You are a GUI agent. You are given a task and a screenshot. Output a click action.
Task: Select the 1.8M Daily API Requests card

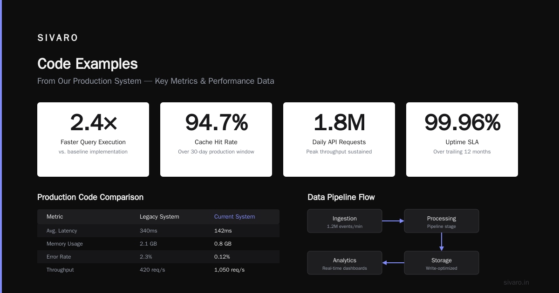click(339, 140)
